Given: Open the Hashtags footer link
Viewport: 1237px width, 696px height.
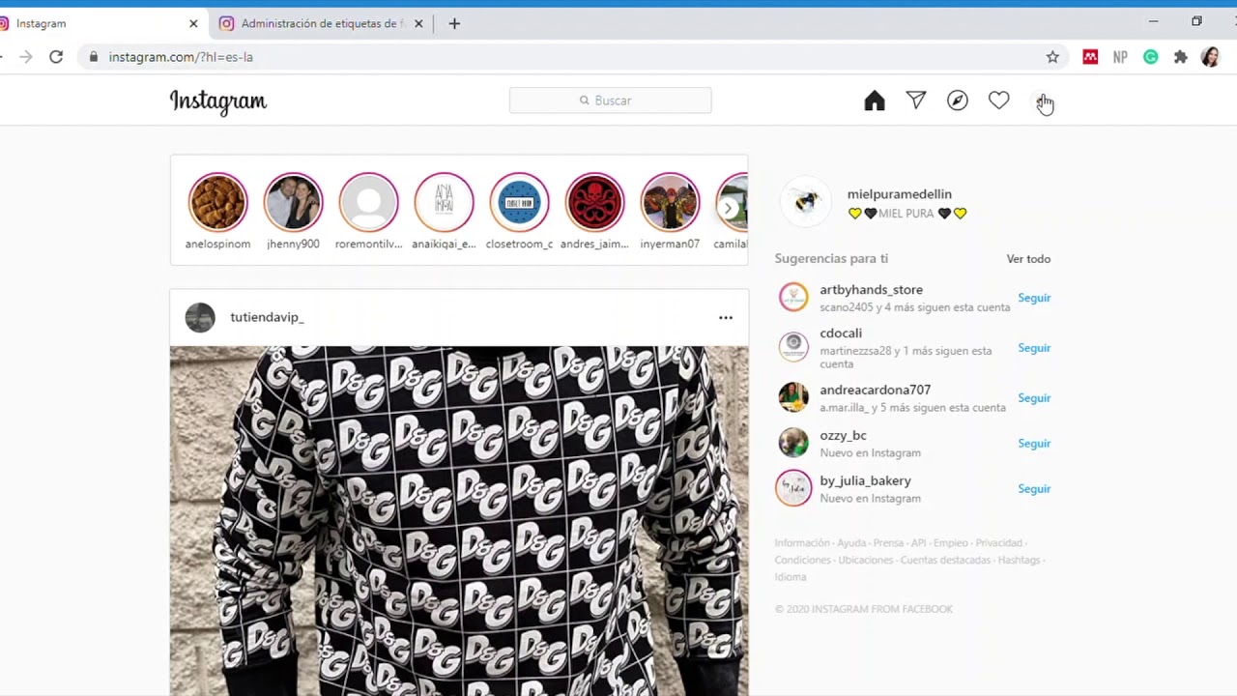Looking at the screenshot, I should [1019, 561].
